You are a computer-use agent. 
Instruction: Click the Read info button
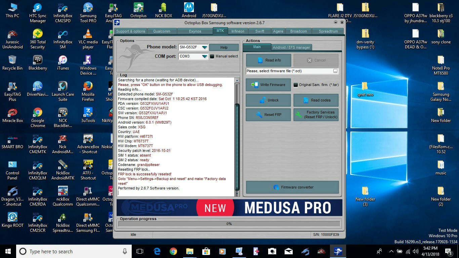click(x=268, y=60)
